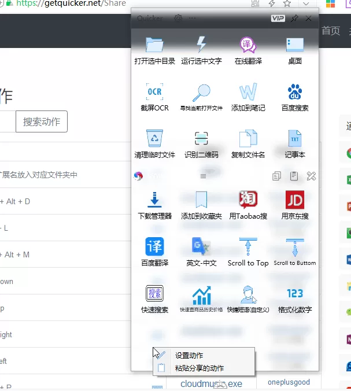
Task: Bookmark page with browser star icon
Action: (x=287, y=3)
